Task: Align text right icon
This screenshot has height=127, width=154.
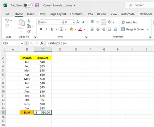Action: pyautogui.click(x=103, y=29)
